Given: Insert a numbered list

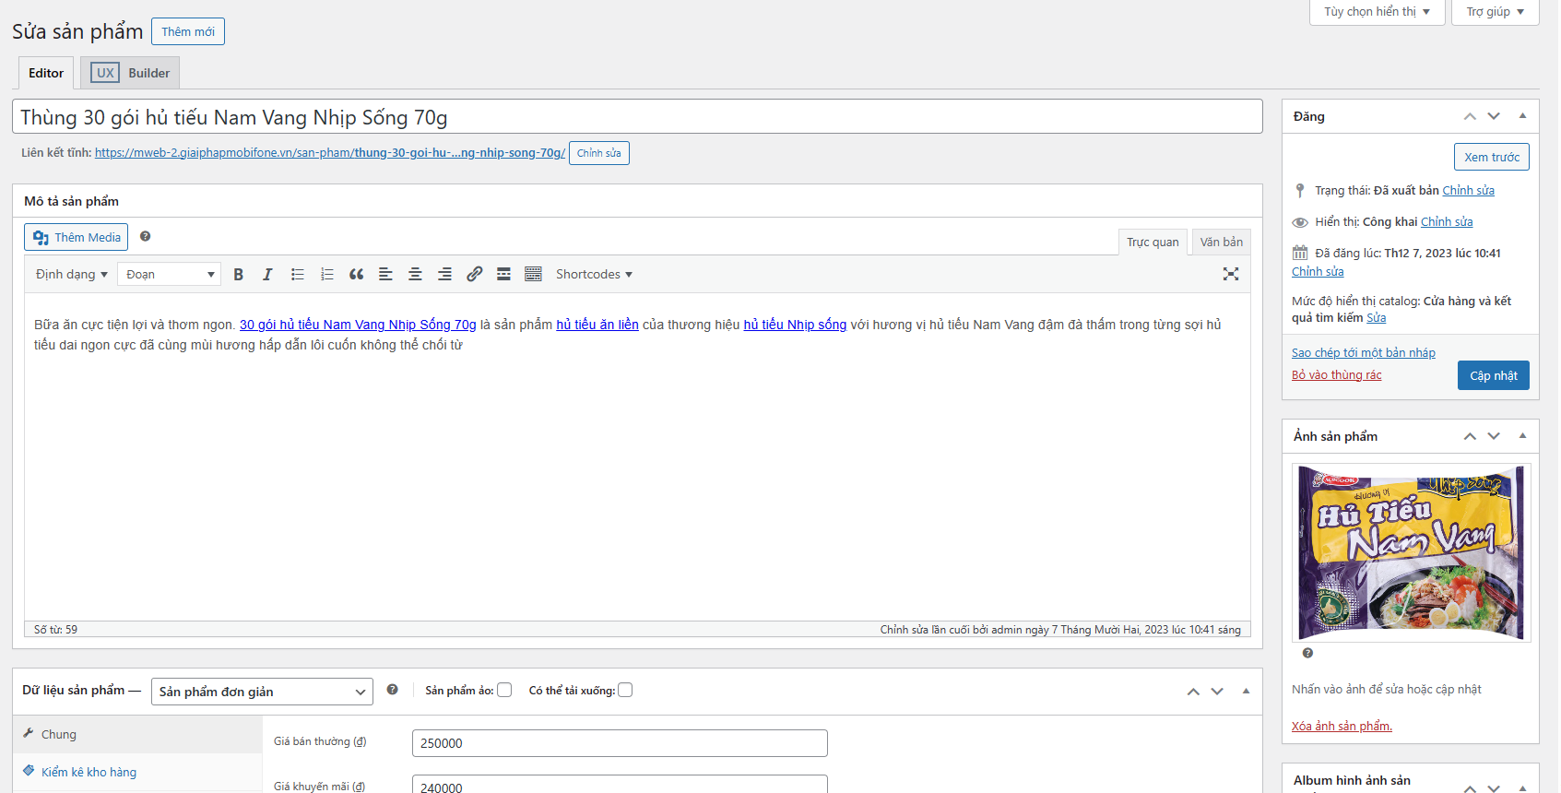Looking at the screenshot, I should click(x=326, y=274).
